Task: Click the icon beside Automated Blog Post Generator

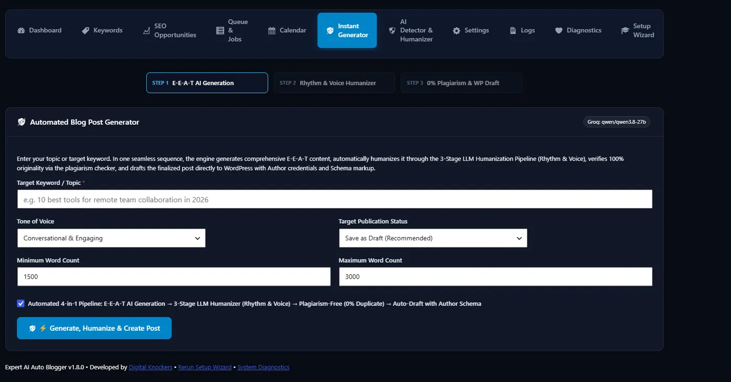Action: [21, 122]
